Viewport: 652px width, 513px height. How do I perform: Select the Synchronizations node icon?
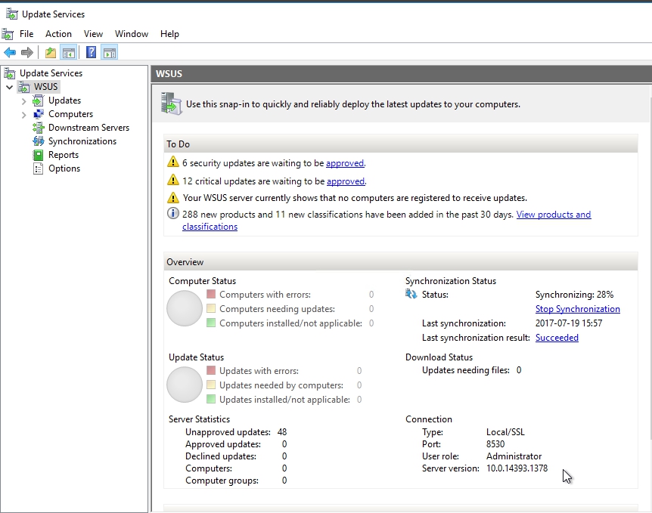(x=39, y=141)
